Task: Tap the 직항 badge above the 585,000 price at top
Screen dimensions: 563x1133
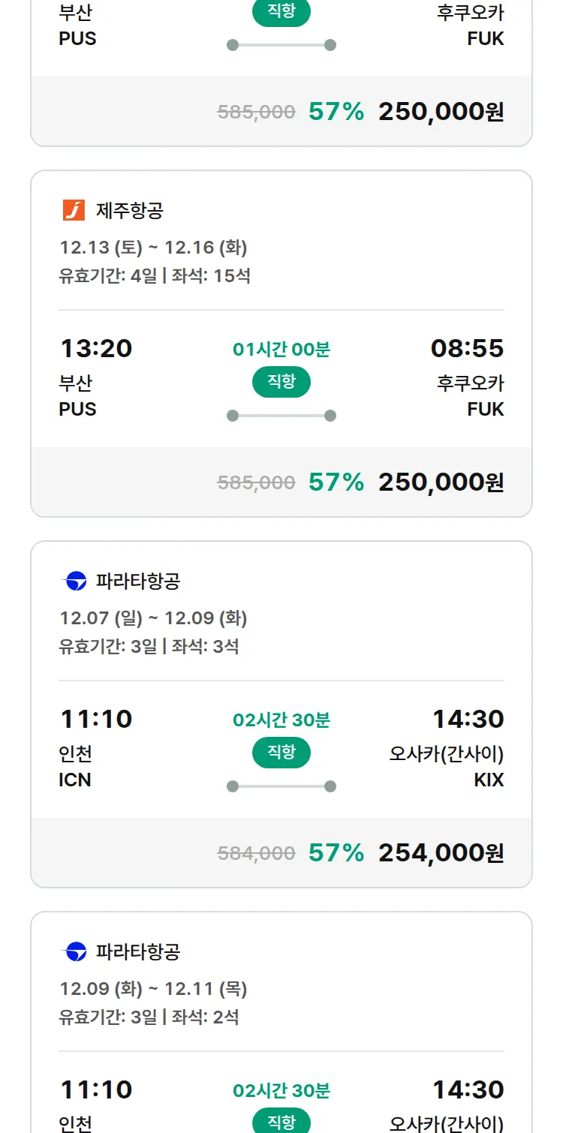Action: (281, 13)
